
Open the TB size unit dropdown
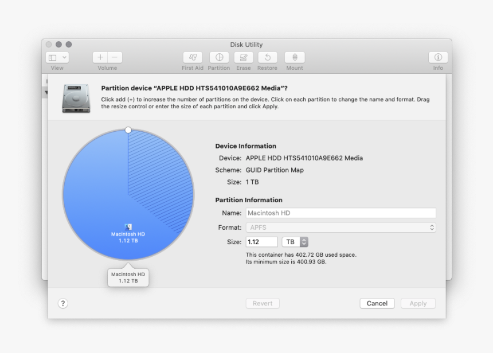point(295,242)
